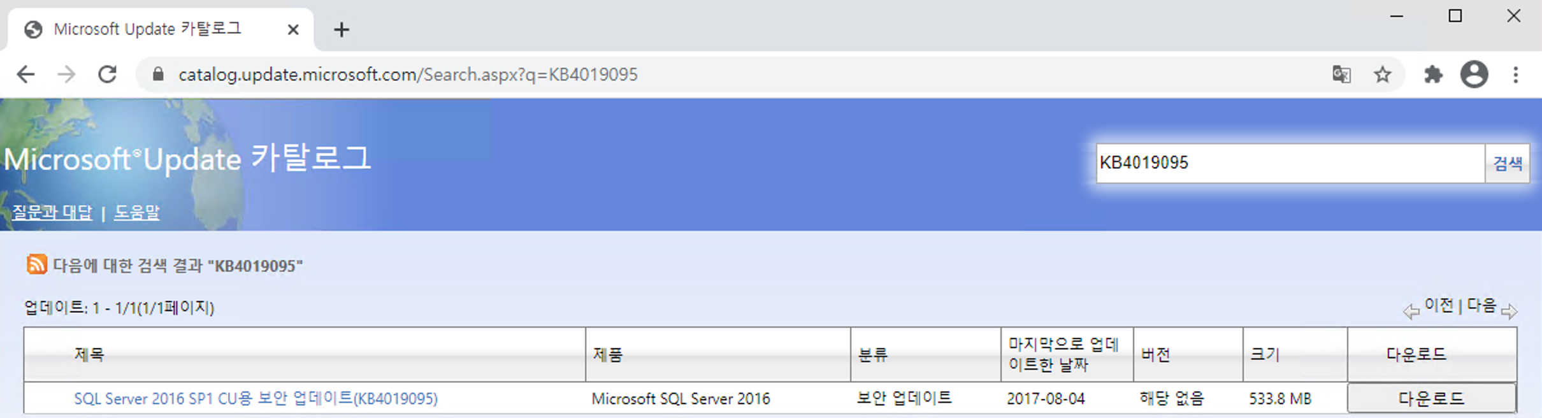1542x418 pixels.
Task: Open the translate page icon
Action: [1341, 75]
